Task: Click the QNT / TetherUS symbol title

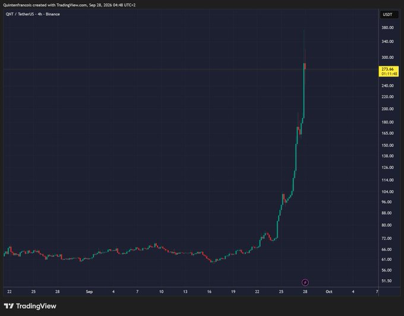Action: pyautogui.click(x=33, y=14)
